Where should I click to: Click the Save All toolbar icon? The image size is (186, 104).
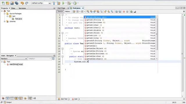point(17,3)
